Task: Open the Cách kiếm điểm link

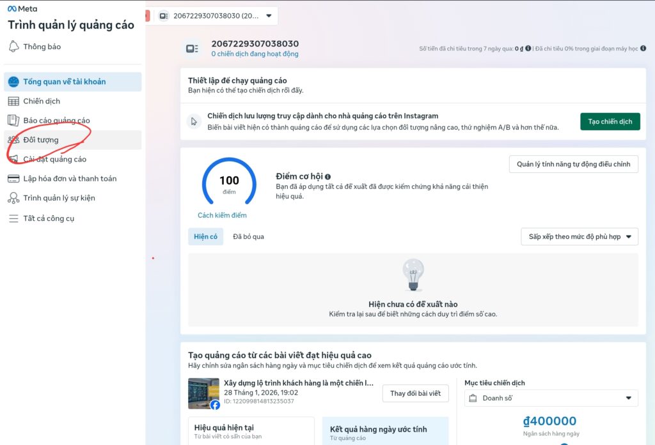Action: click(x=222, y=215)
